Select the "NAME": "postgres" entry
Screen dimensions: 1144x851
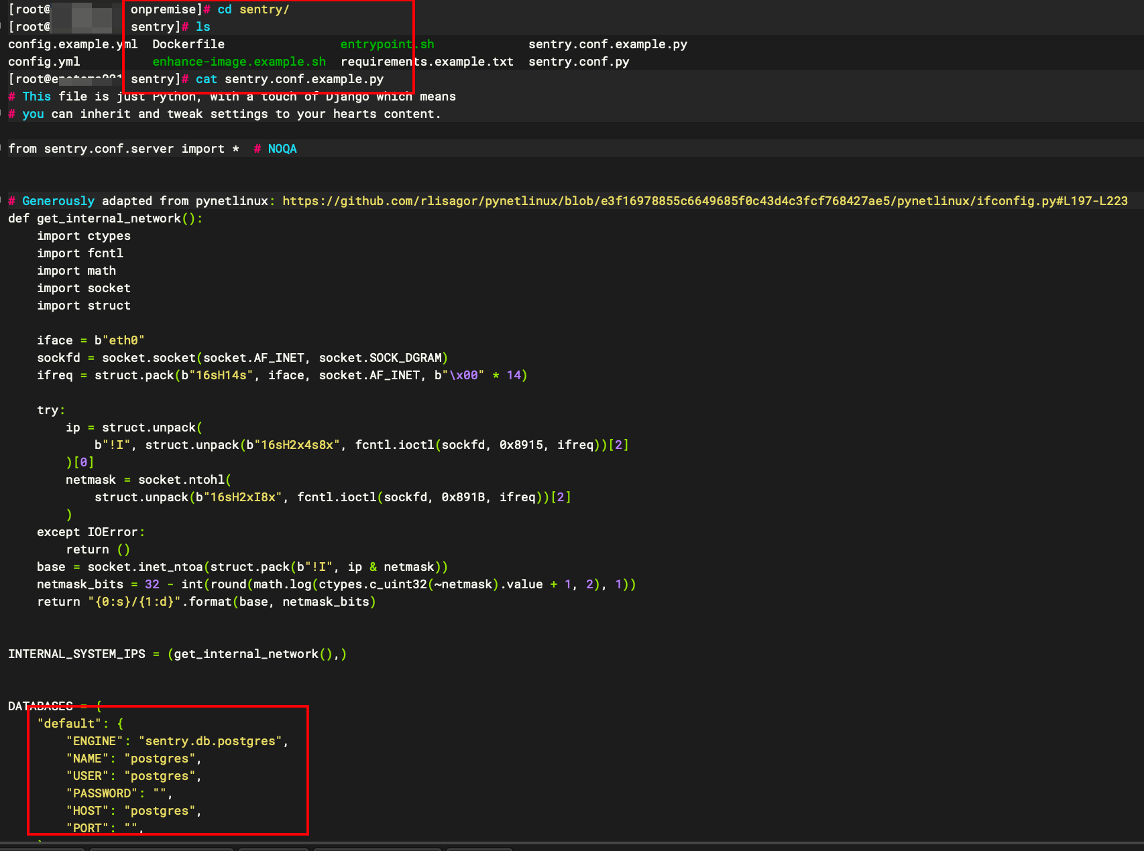click(x=133, y=759)
